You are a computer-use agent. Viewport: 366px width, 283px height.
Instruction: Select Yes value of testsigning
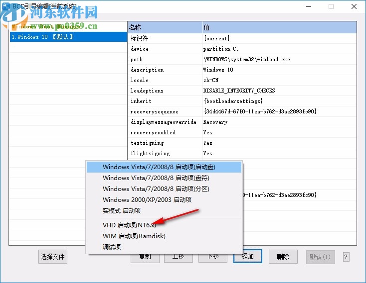tap(208, 143)
